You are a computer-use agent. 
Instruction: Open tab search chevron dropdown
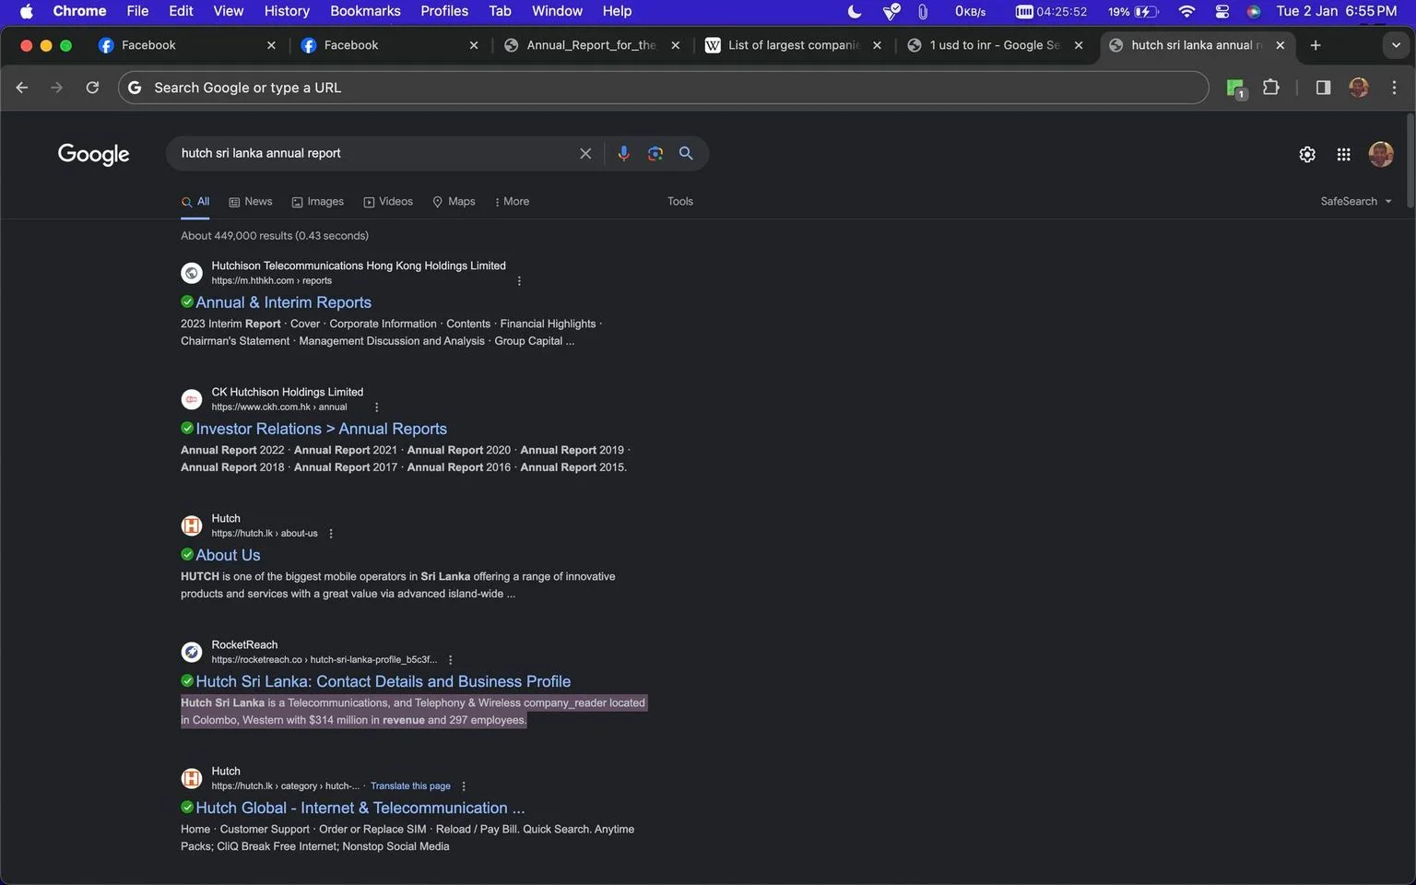pos(1396,45)
